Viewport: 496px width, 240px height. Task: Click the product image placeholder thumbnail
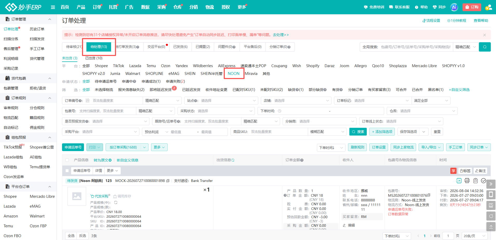77,196
